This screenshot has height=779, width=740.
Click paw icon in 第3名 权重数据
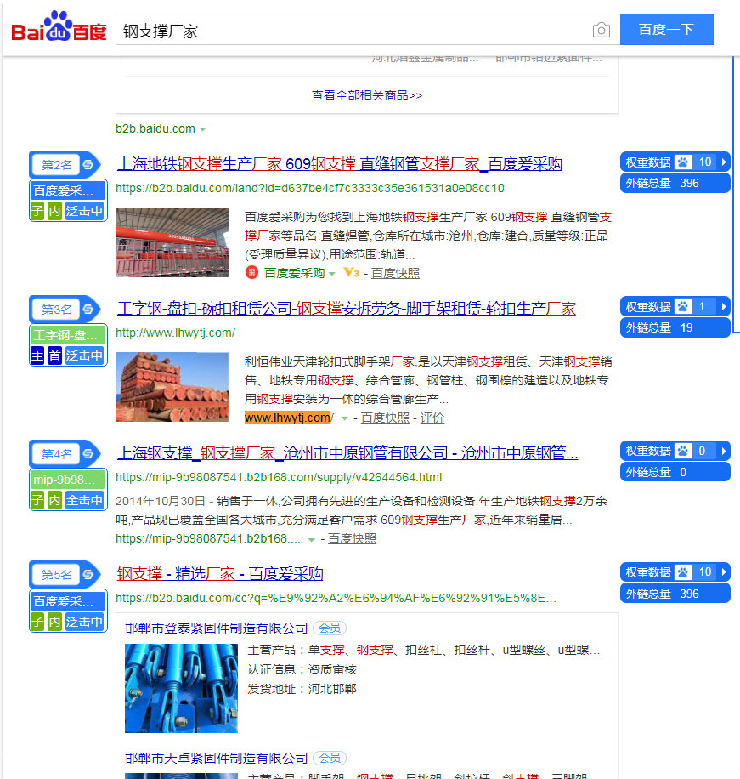[683, 306]
